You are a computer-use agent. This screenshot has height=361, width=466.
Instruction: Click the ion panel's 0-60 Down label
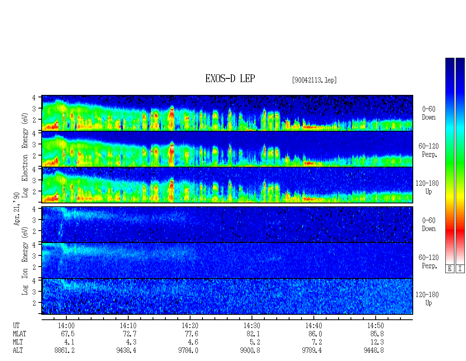(x=428, y=224)
